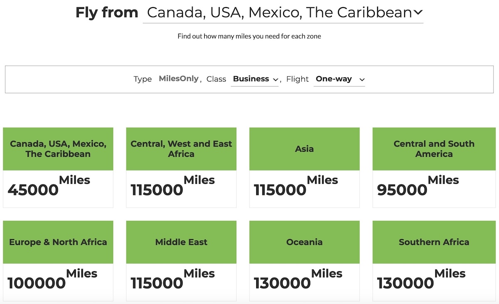Open the Middle East zone card

click(x=181, y=261)
